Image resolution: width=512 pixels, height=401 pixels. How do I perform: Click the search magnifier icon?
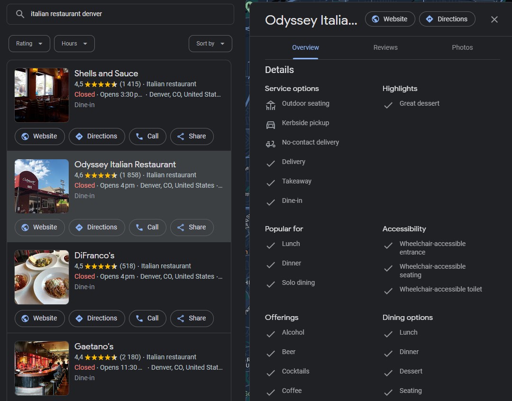[20, 14]
